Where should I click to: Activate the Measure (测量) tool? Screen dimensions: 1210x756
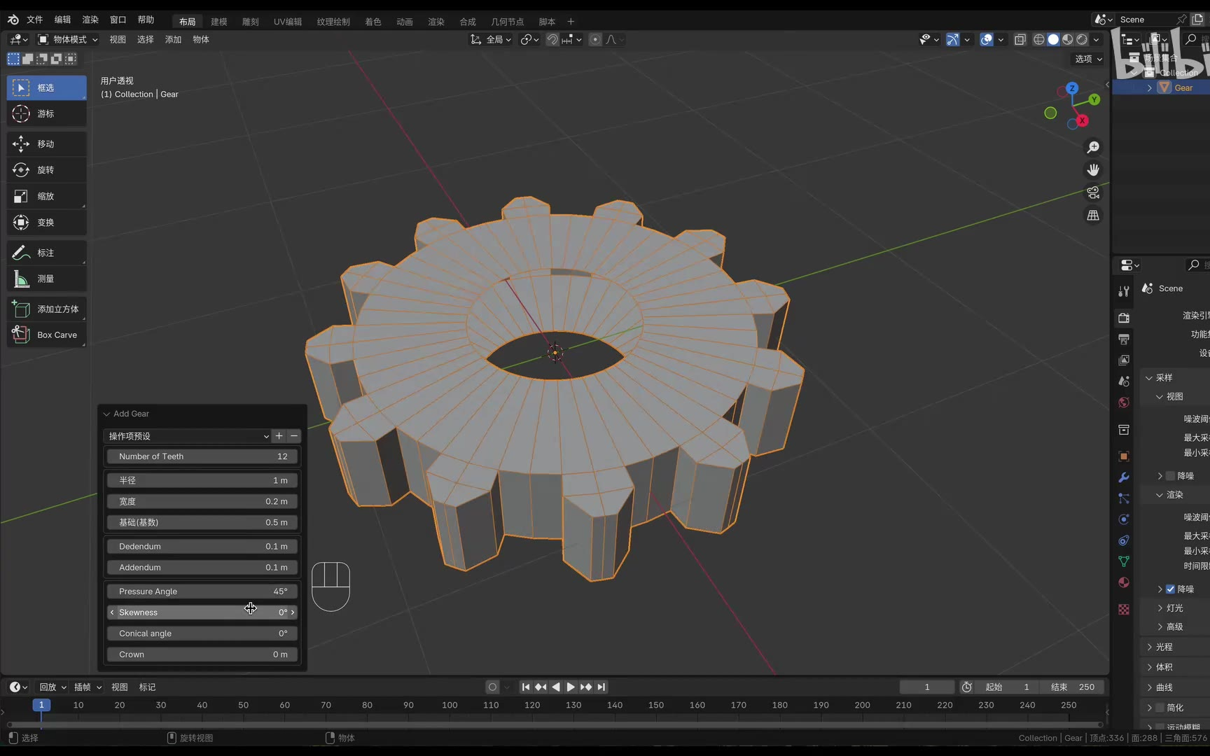coord(46,279)
